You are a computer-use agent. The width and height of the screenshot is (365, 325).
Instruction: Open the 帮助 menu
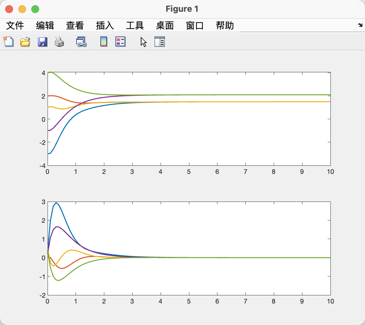(x=225, y=25)
